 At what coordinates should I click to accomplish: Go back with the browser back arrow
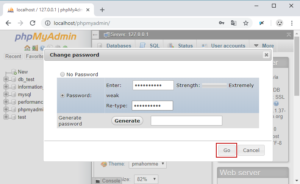8,23
